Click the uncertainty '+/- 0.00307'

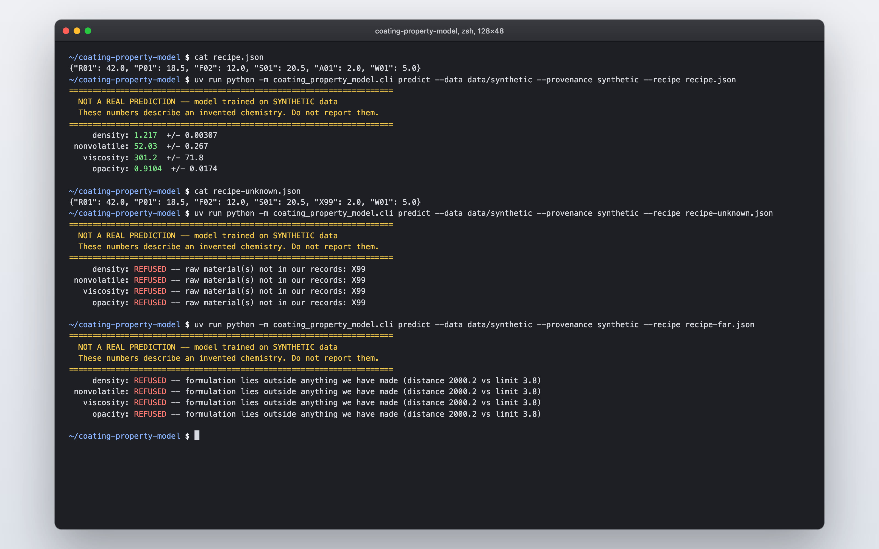point(192,135)
